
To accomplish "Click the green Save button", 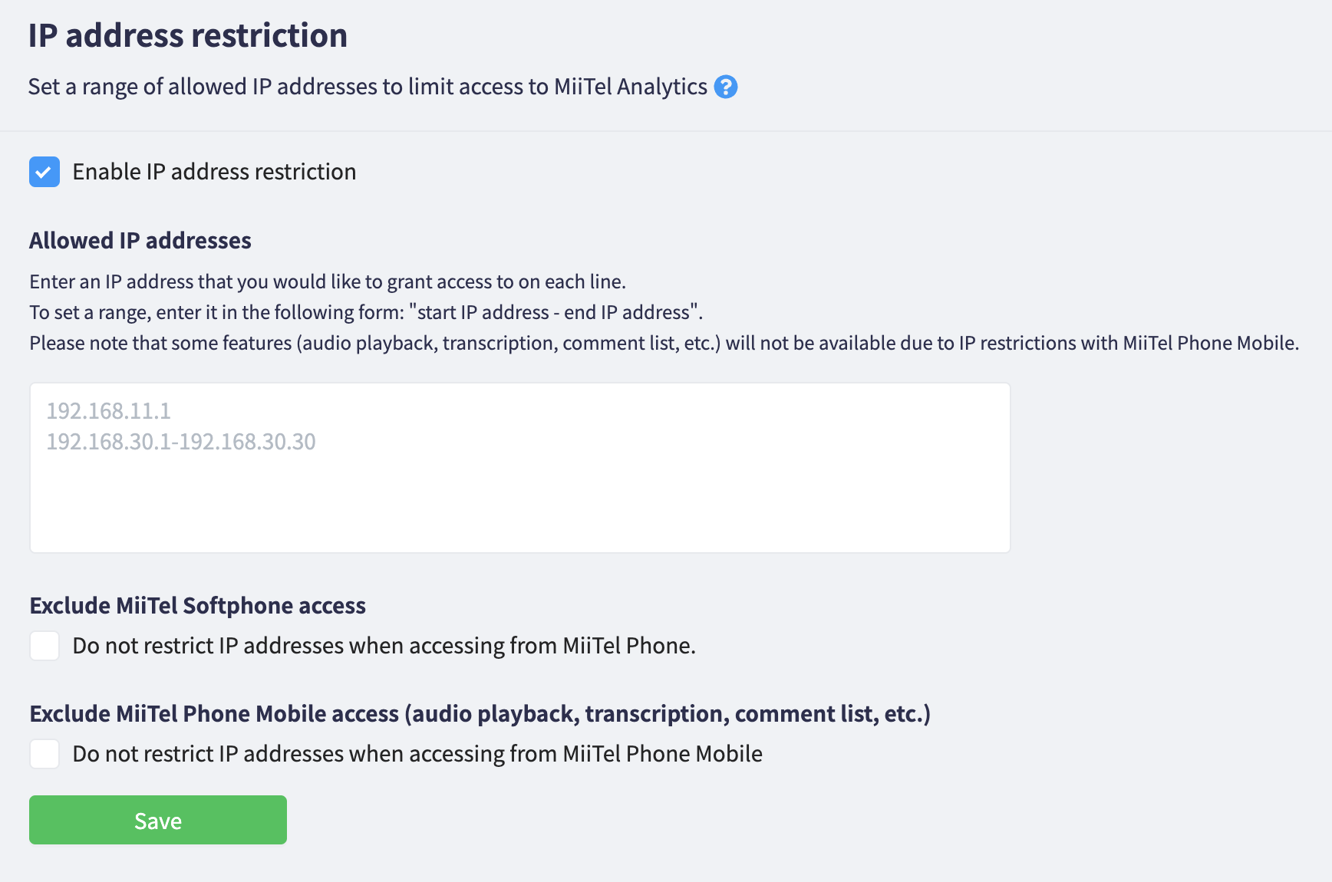I will (x=158, y=820).
